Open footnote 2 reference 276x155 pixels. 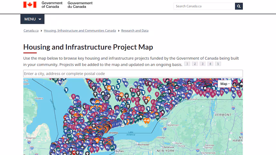[x=195, y=64]
